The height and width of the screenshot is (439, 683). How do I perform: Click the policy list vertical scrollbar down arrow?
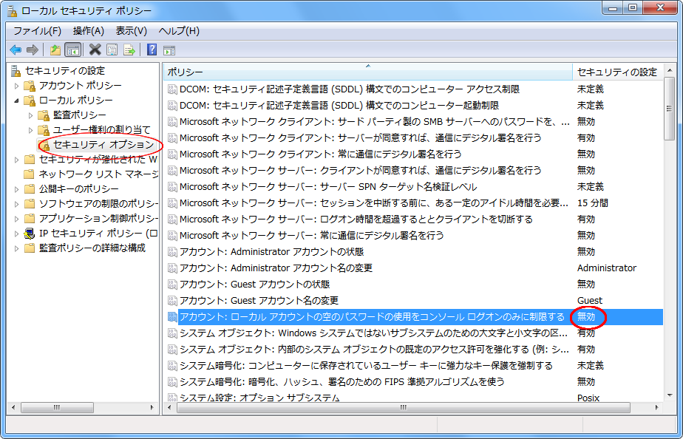[x=670, y=396]
